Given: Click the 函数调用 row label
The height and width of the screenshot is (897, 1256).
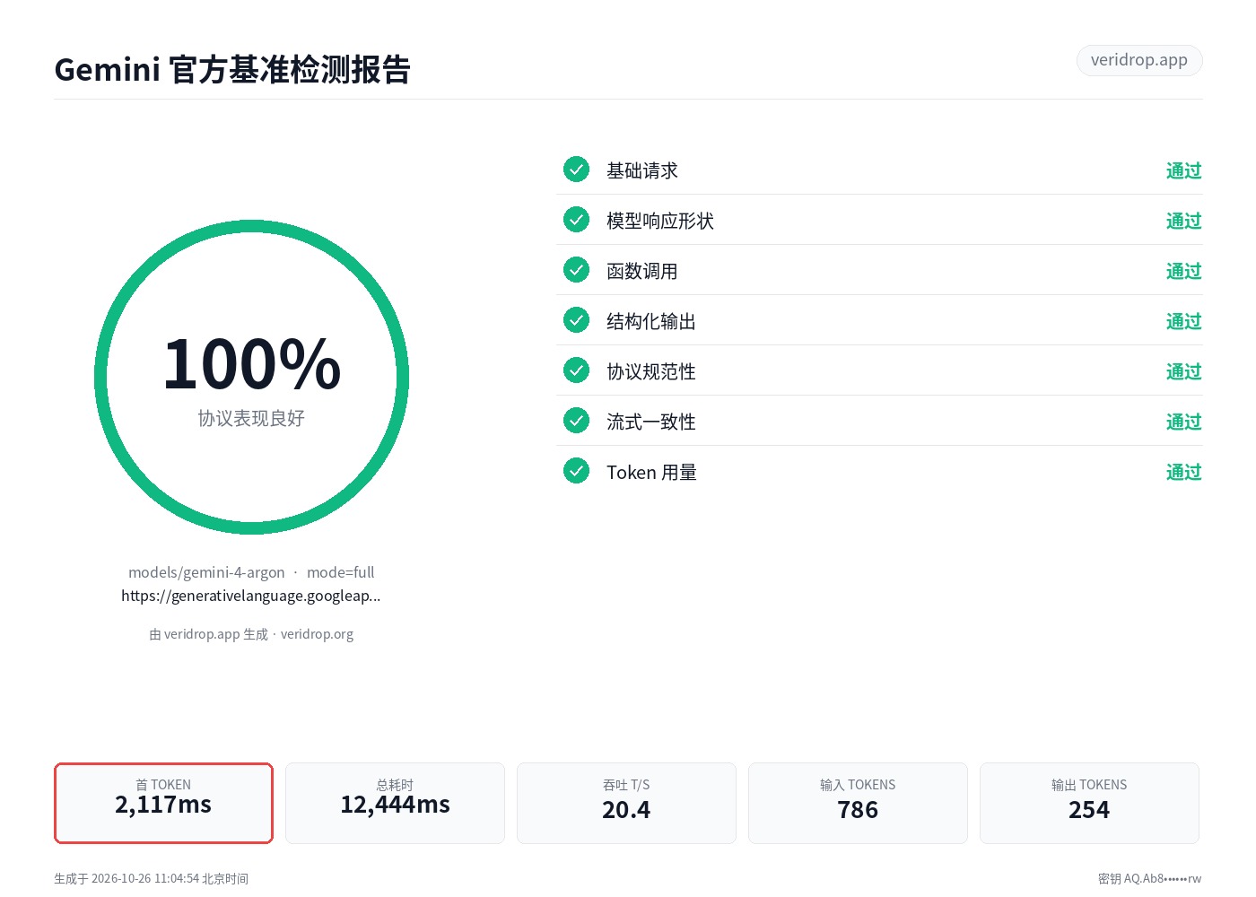Looking at the screenshot, I should 642,271.
